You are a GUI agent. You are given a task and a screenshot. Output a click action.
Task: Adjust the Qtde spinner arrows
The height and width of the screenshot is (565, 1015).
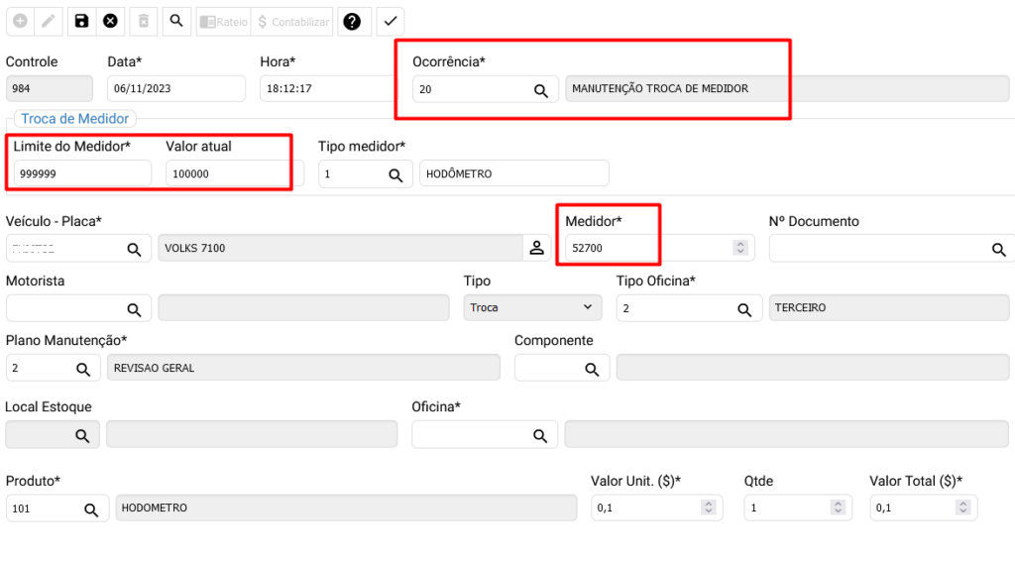(838, 508)
